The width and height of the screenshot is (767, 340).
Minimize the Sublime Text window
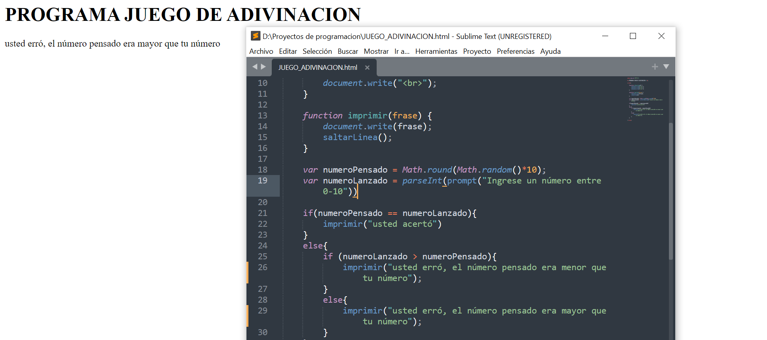pos(605,36)
